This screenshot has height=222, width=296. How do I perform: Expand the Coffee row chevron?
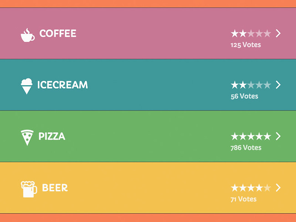tap(278, 33)
